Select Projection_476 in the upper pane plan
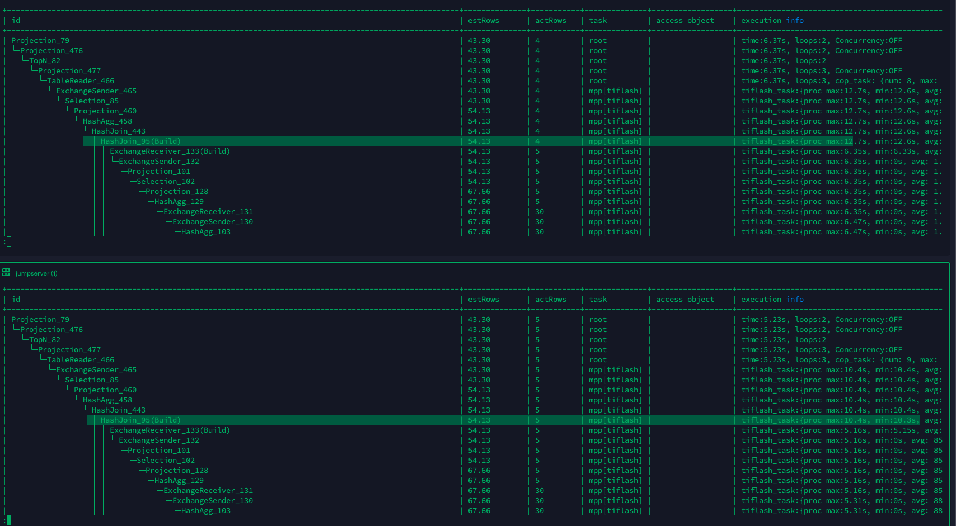The image size is (956, 526). tap(51, 51)
